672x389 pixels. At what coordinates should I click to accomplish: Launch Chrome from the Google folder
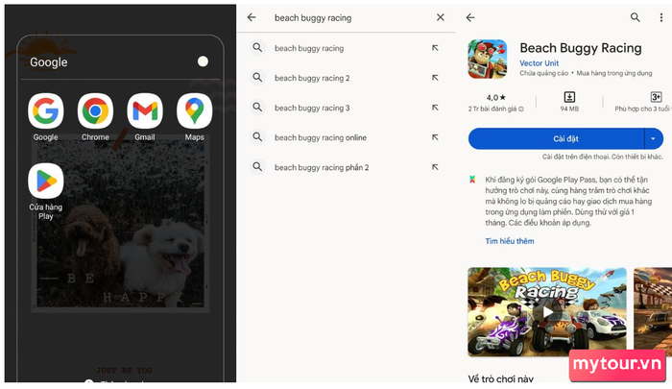95,111
